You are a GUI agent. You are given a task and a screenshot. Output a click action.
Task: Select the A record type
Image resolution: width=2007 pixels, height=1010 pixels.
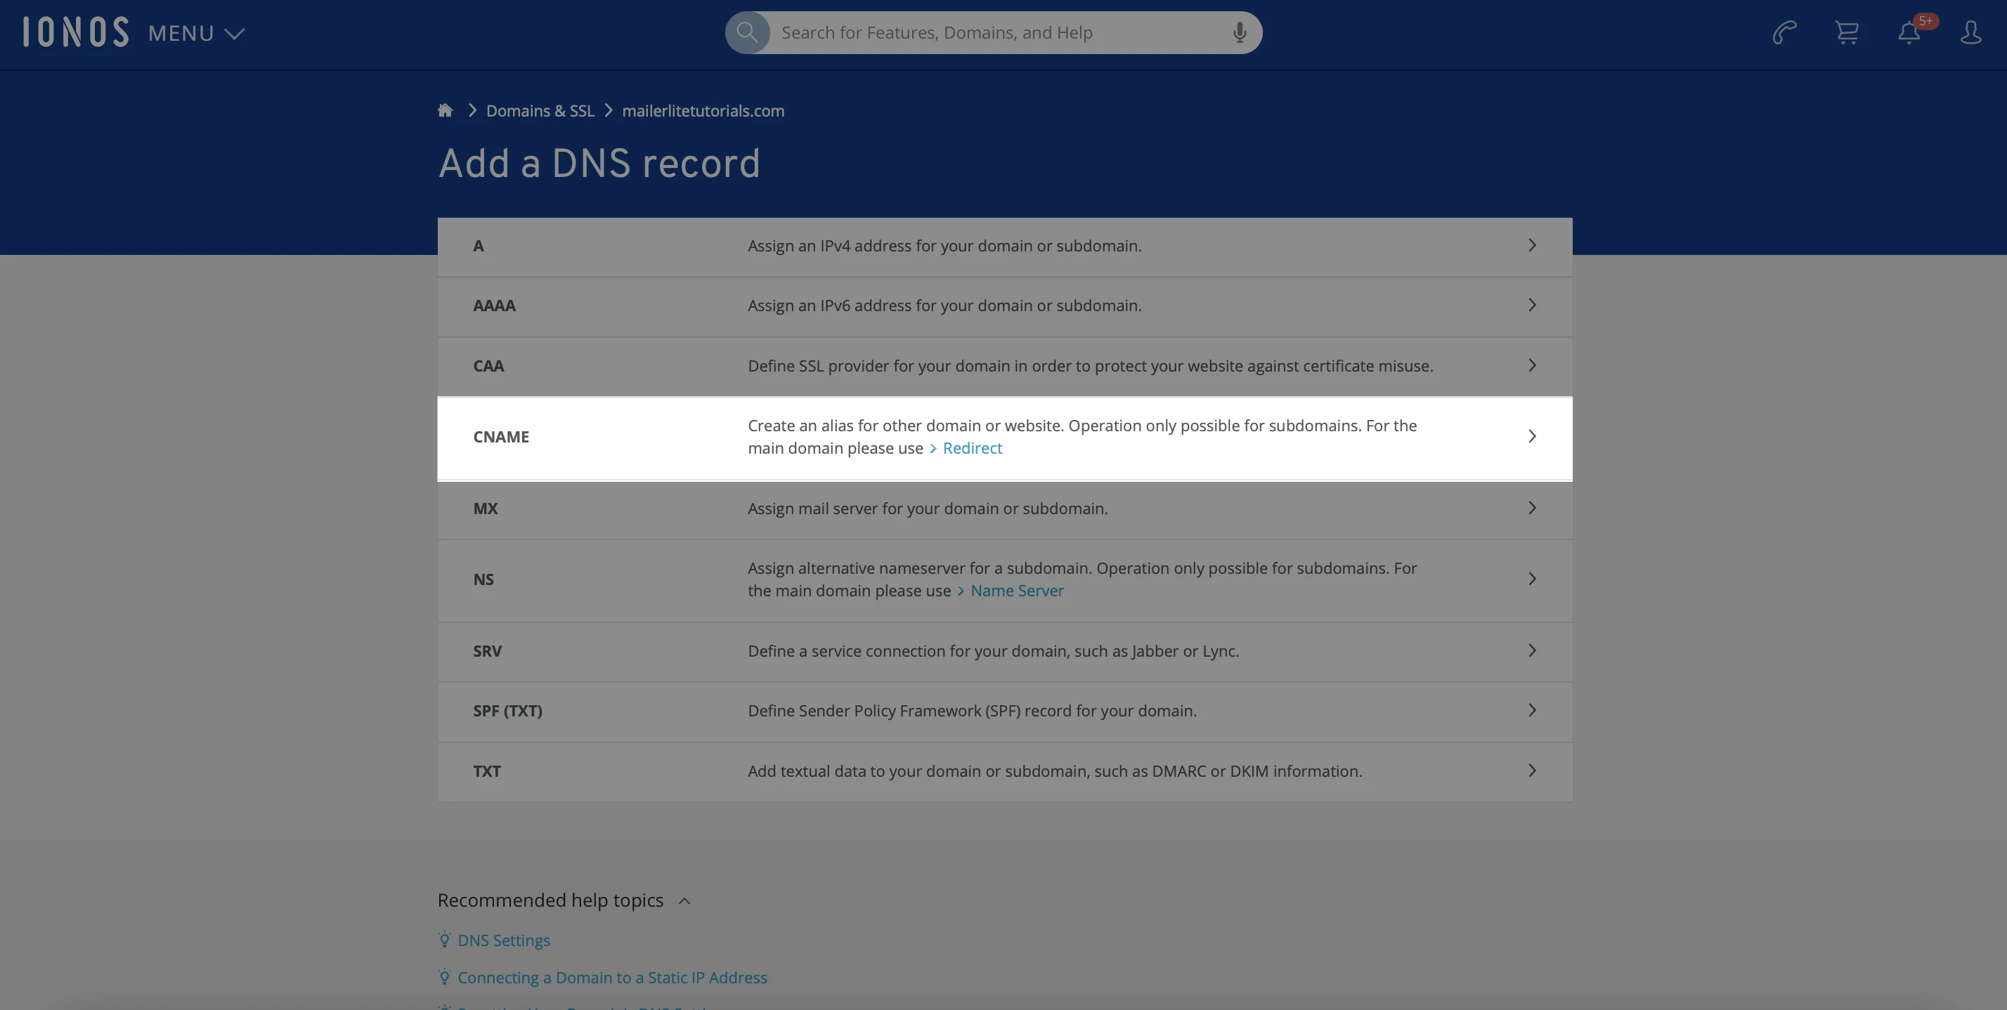click(x=479, y=246)
